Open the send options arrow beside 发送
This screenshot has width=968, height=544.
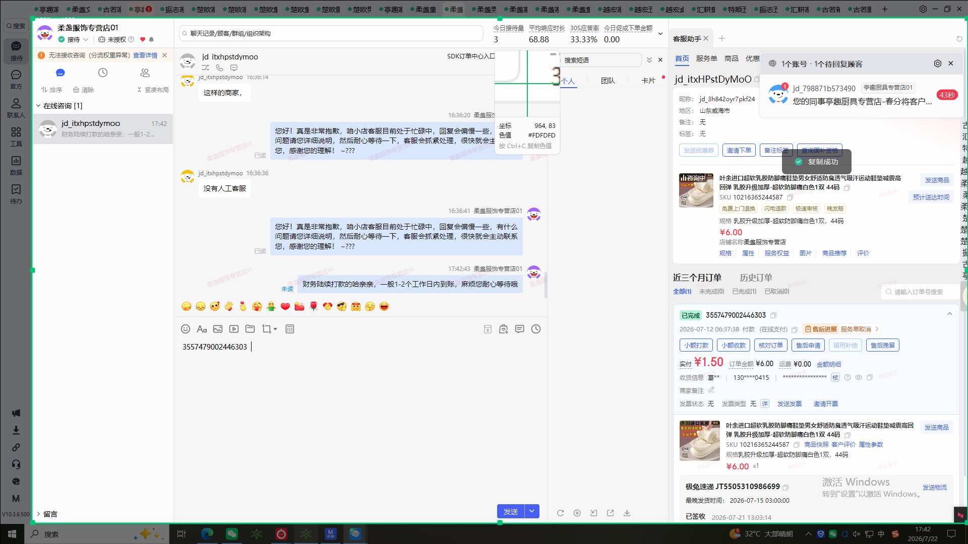tap(532, 511)
